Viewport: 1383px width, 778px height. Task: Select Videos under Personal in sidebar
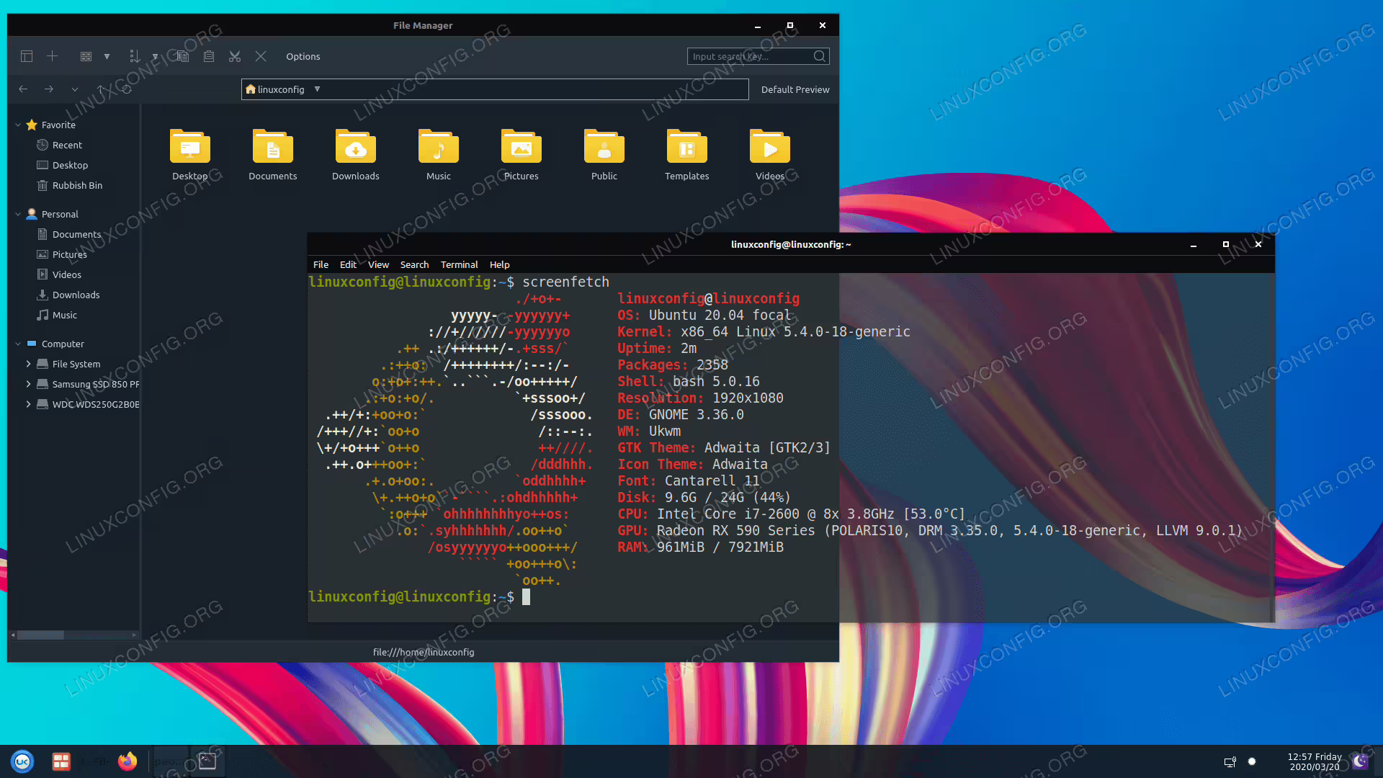click(66, 274)
